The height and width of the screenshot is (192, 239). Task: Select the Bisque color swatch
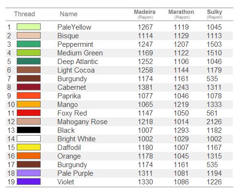(x=29, y=35)
